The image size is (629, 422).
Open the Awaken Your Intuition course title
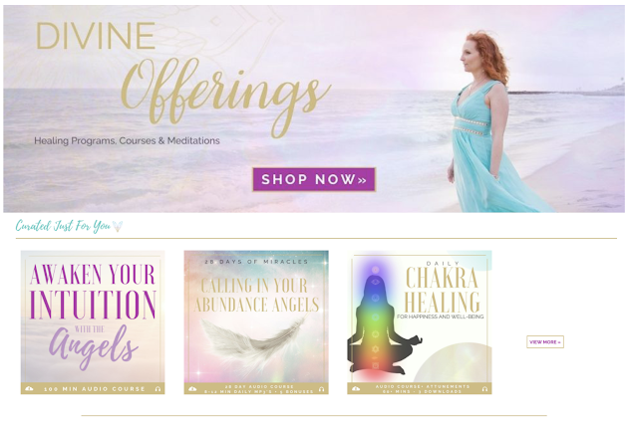(x=93, y=316)
